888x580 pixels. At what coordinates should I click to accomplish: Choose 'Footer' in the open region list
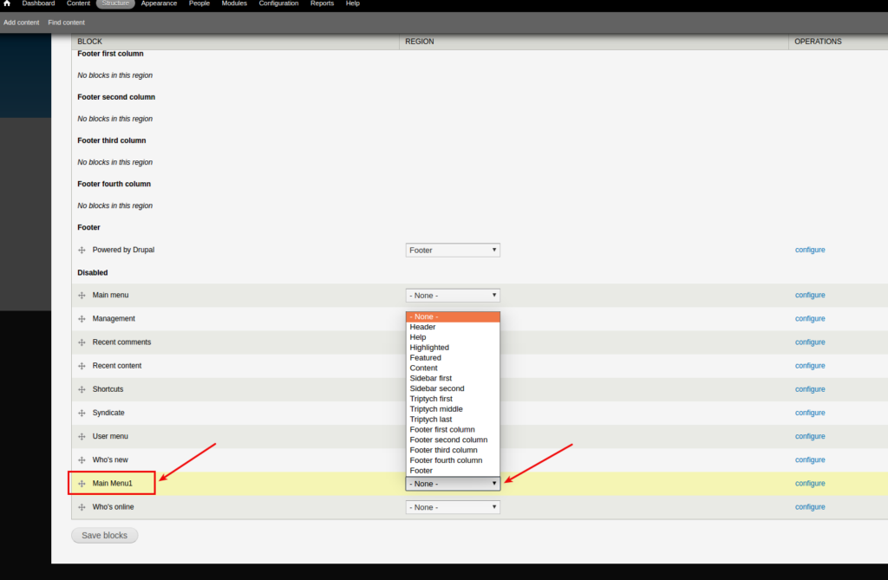point(453,470)
